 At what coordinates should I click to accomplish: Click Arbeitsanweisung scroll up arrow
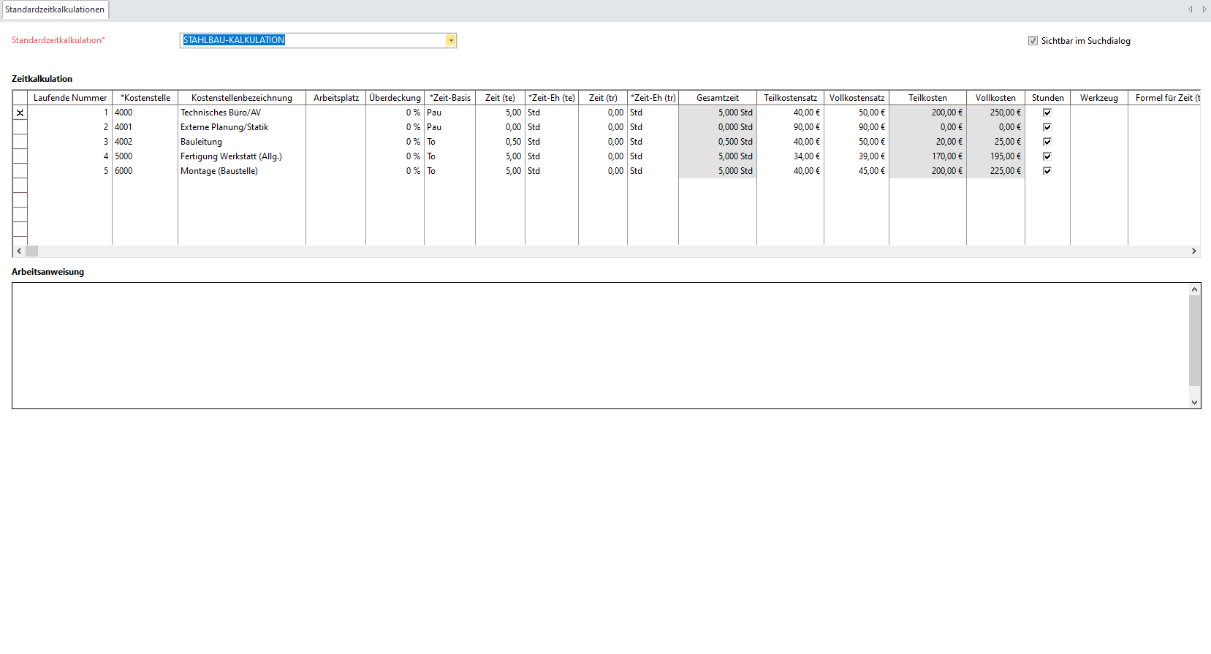tap(1194, 290)
